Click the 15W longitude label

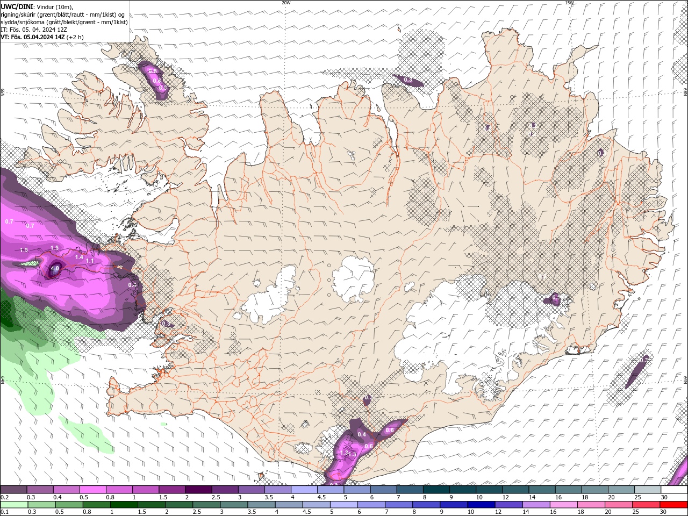[569, 3]
